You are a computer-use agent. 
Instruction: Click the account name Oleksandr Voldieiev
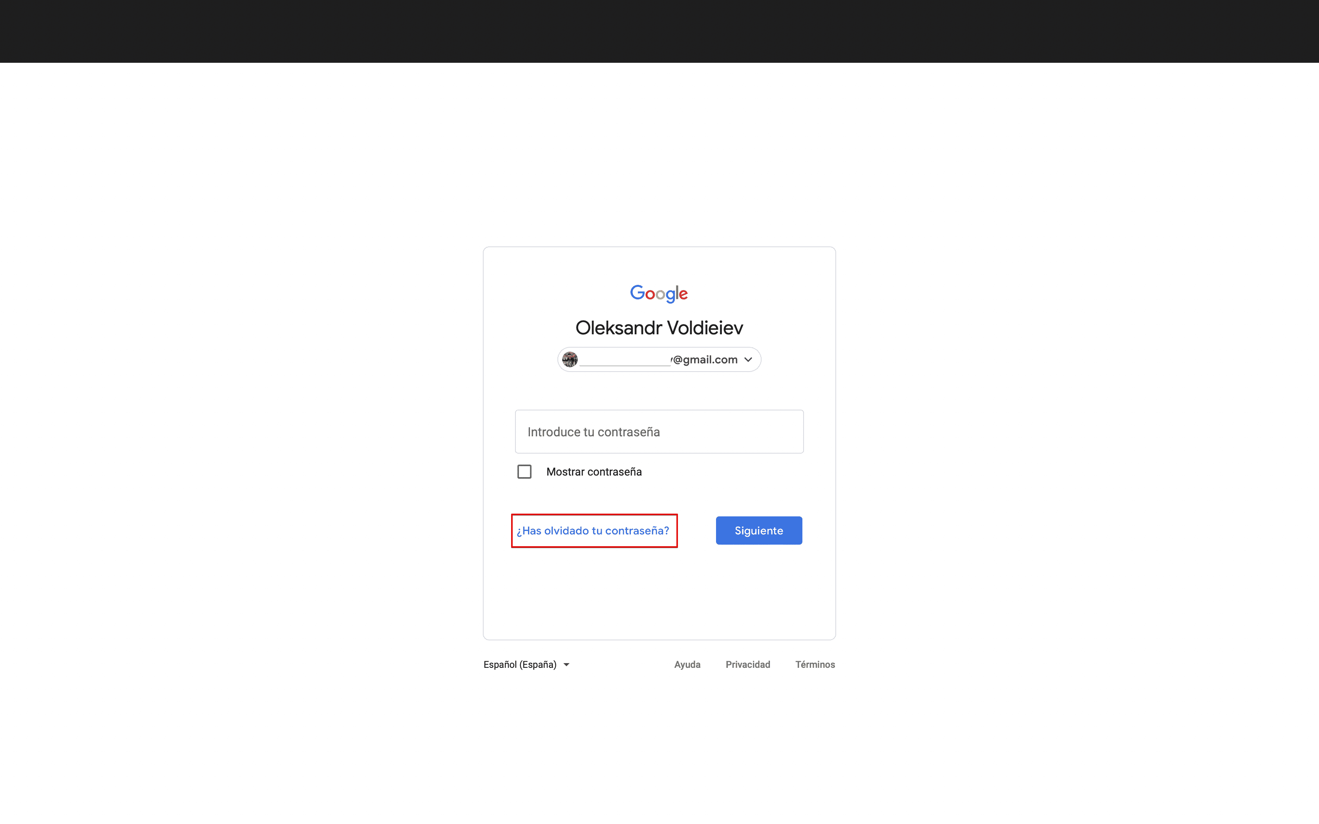[659, 328]
